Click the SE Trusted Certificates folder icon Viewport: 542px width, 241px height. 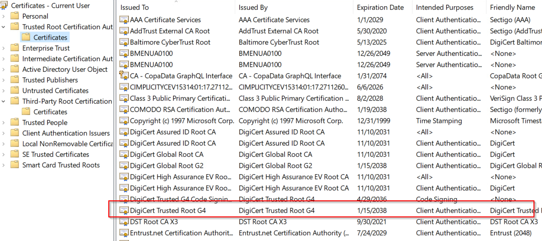click(x=15, y=155)
